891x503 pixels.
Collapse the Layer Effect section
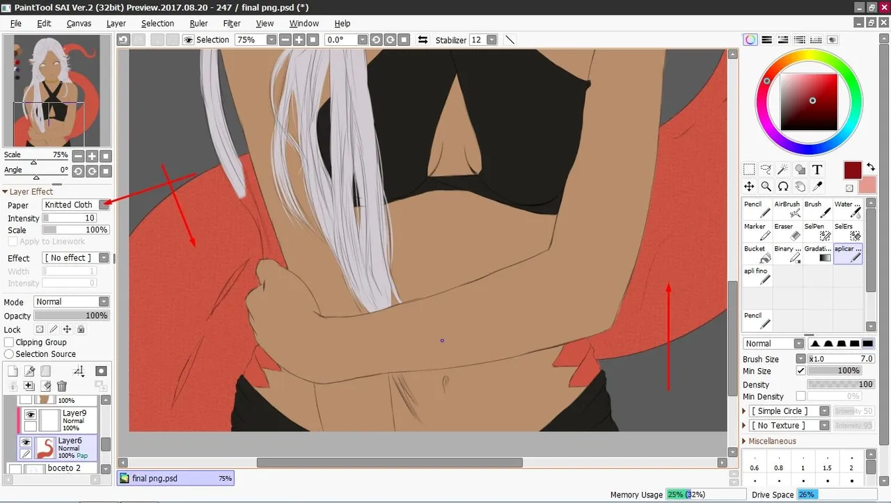pos(5,192)
